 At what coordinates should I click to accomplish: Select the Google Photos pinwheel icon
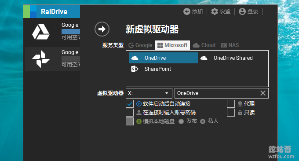(x=41, y=59)
